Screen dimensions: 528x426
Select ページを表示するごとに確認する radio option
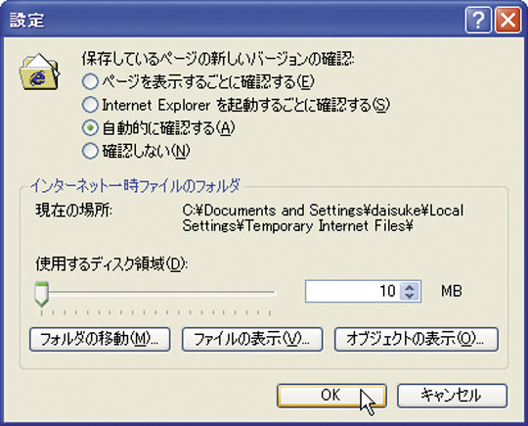coord(90,82)
